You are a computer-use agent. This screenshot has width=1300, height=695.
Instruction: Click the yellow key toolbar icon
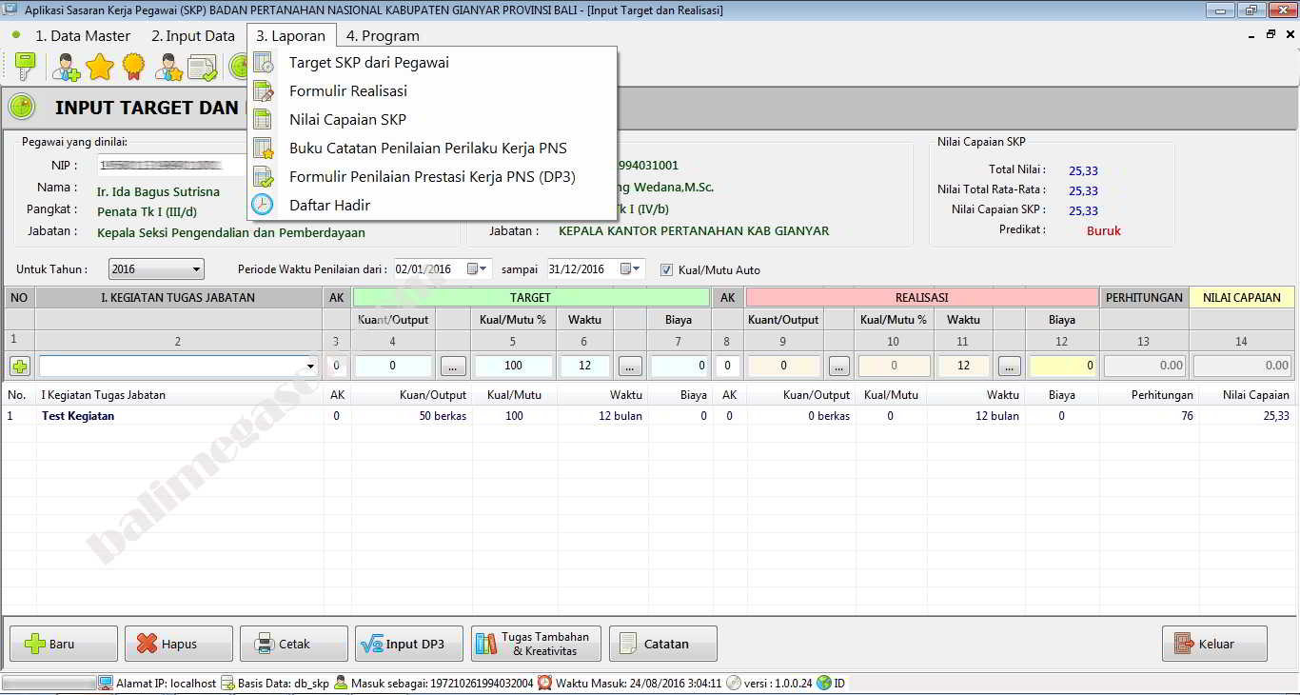25,67
